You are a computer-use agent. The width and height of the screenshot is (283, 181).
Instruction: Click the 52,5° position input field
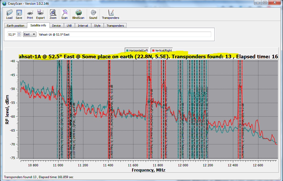12,34
